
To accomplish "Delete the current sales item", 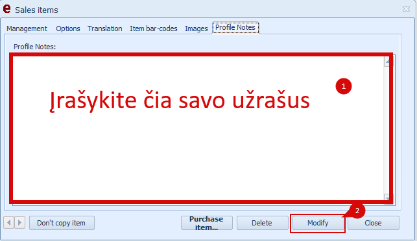I will (x=262, y=223).
